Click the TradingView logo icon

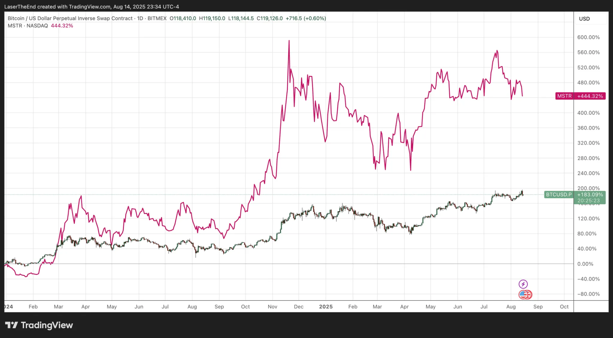coord(12,325)
